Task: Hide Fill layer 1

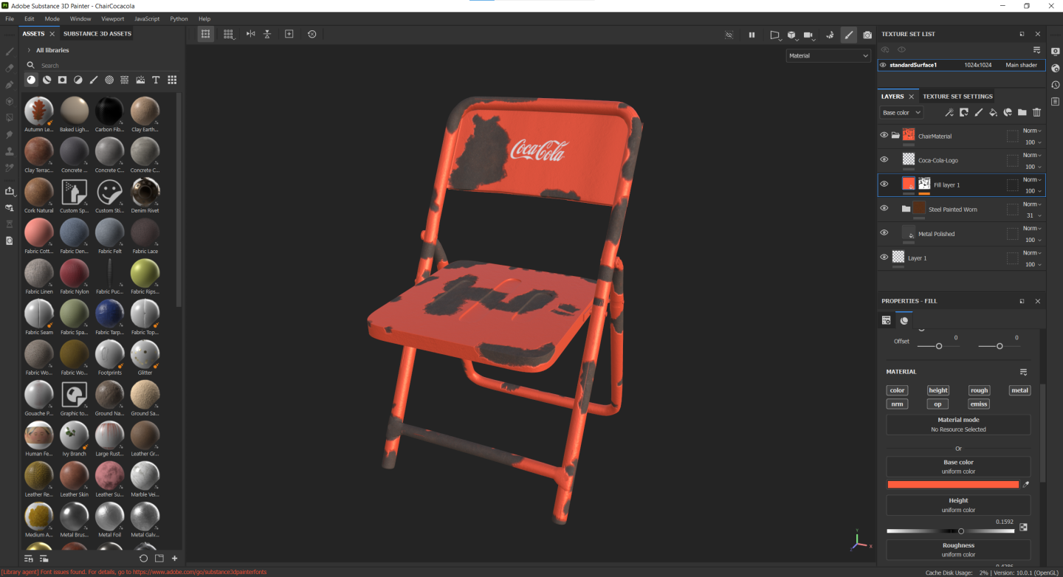Action: [884, 184]
